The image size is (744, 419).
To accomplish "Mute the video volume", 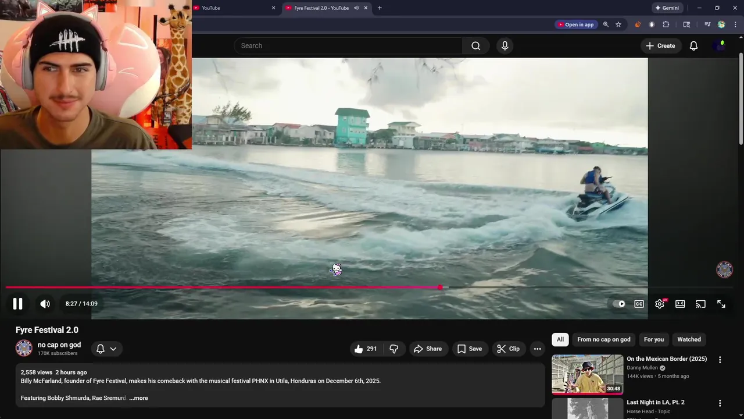I will 45,304.
